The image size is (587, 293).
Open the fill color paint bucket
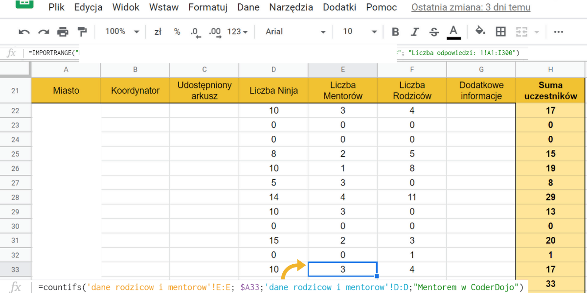tap(480, 32)
